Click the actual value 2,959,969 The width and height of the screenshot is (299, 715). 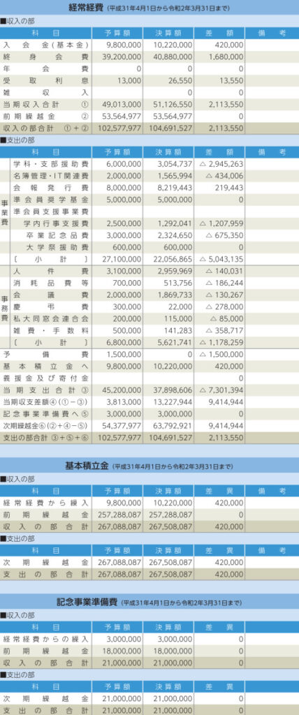point(175,272)
